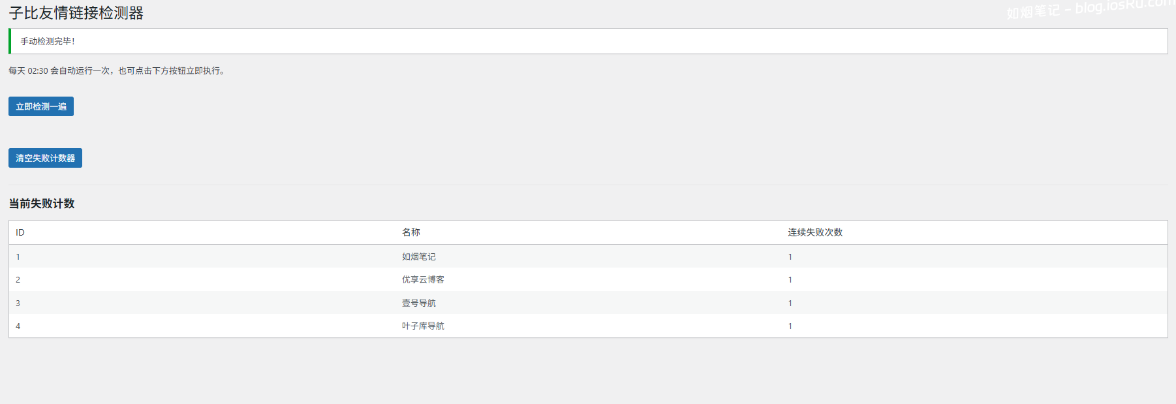
Task: Click the ID column header
Action: (x=20, y=232)
